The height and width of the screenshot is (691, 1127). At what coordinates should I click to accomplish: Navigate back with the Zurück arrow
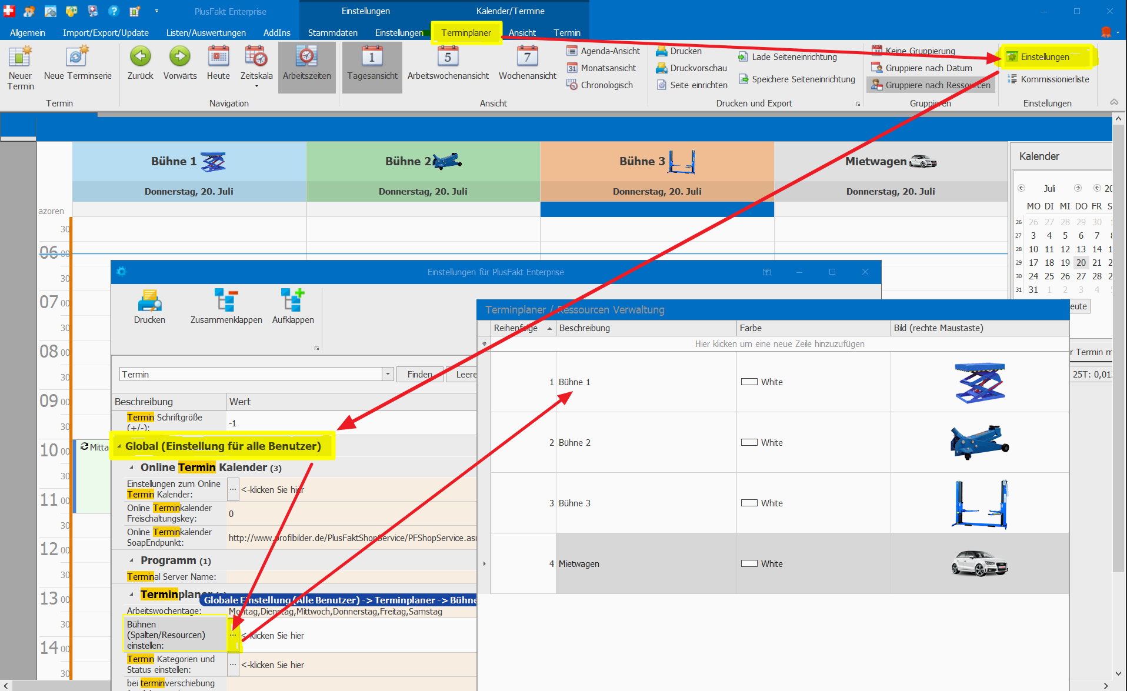click(x=140, y=64)
